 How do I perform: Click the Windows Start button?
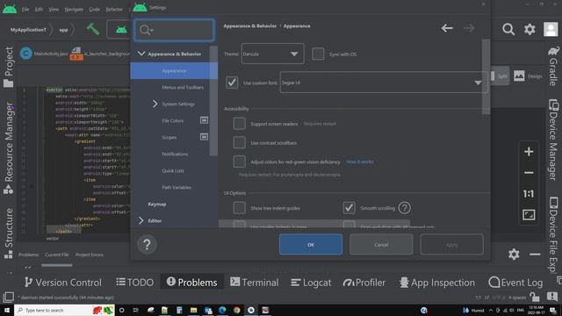[6, 310]
